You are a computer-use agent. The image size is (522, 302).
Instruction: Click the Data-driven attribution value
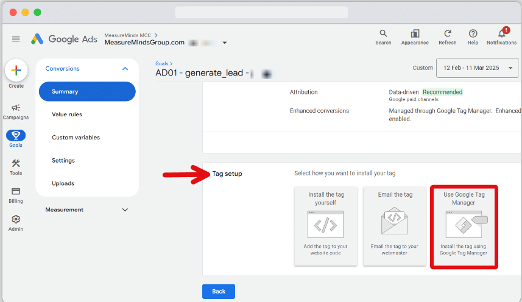(x=403, y=92)
